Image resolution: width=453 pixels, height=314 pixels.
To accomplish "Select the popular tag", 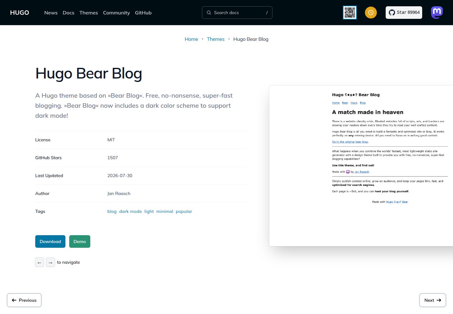I will click(184, 211).
